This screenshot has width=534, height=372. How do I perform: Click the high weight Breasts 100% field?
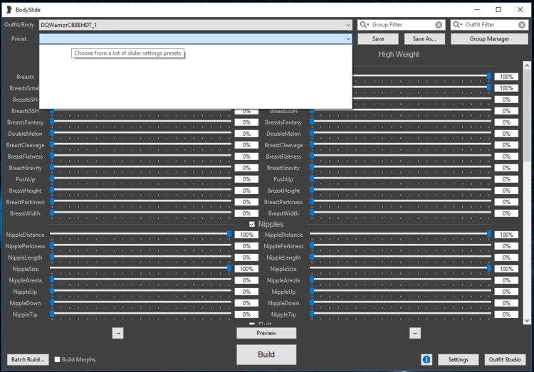506,77
